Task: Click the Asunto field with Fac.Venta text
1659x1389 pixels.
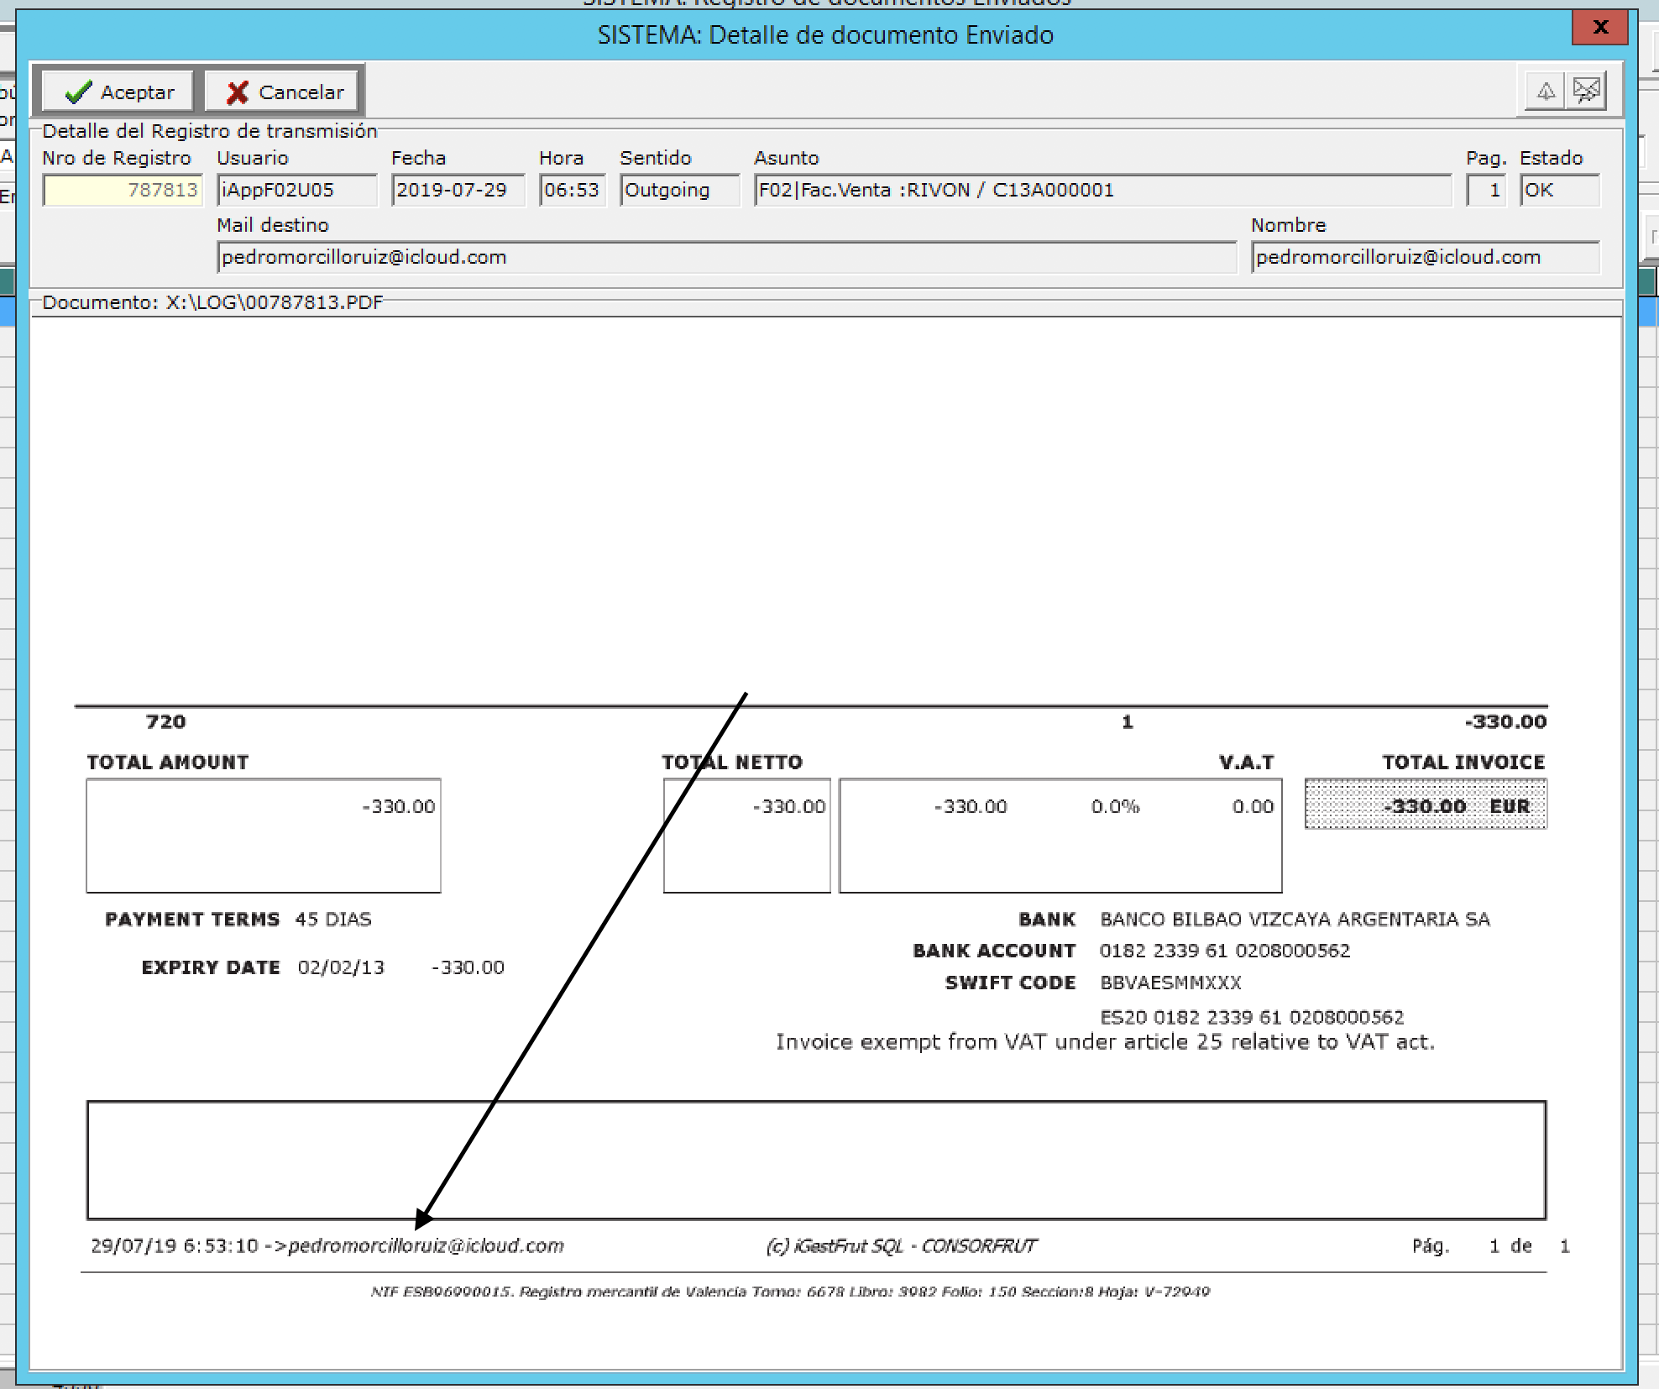Action: pyautogui.click(x=1102, y=191)
